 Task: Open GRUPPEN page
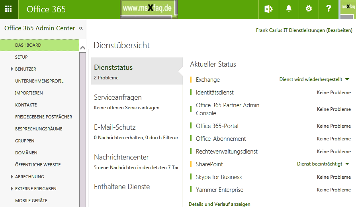25,141
